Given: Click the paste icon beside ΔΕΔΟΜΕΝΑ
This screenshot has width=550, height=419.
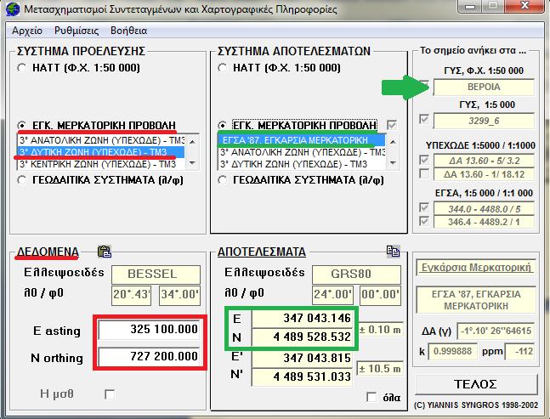Looking at the screenshot, I should coord(105,252).
